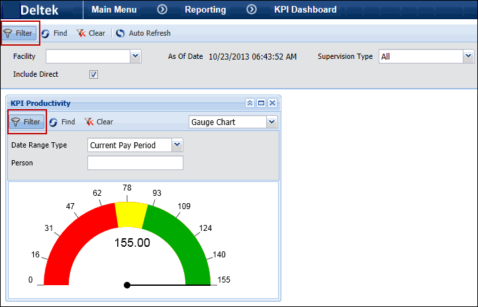This screenshot has width=478, height=307.
Task: Toggle the Include Direct checkbox
Action: [x=94, y=74]
